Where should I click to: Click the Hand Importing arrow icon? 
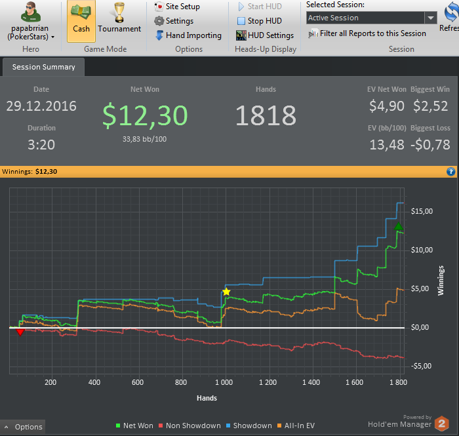point(159,35)
